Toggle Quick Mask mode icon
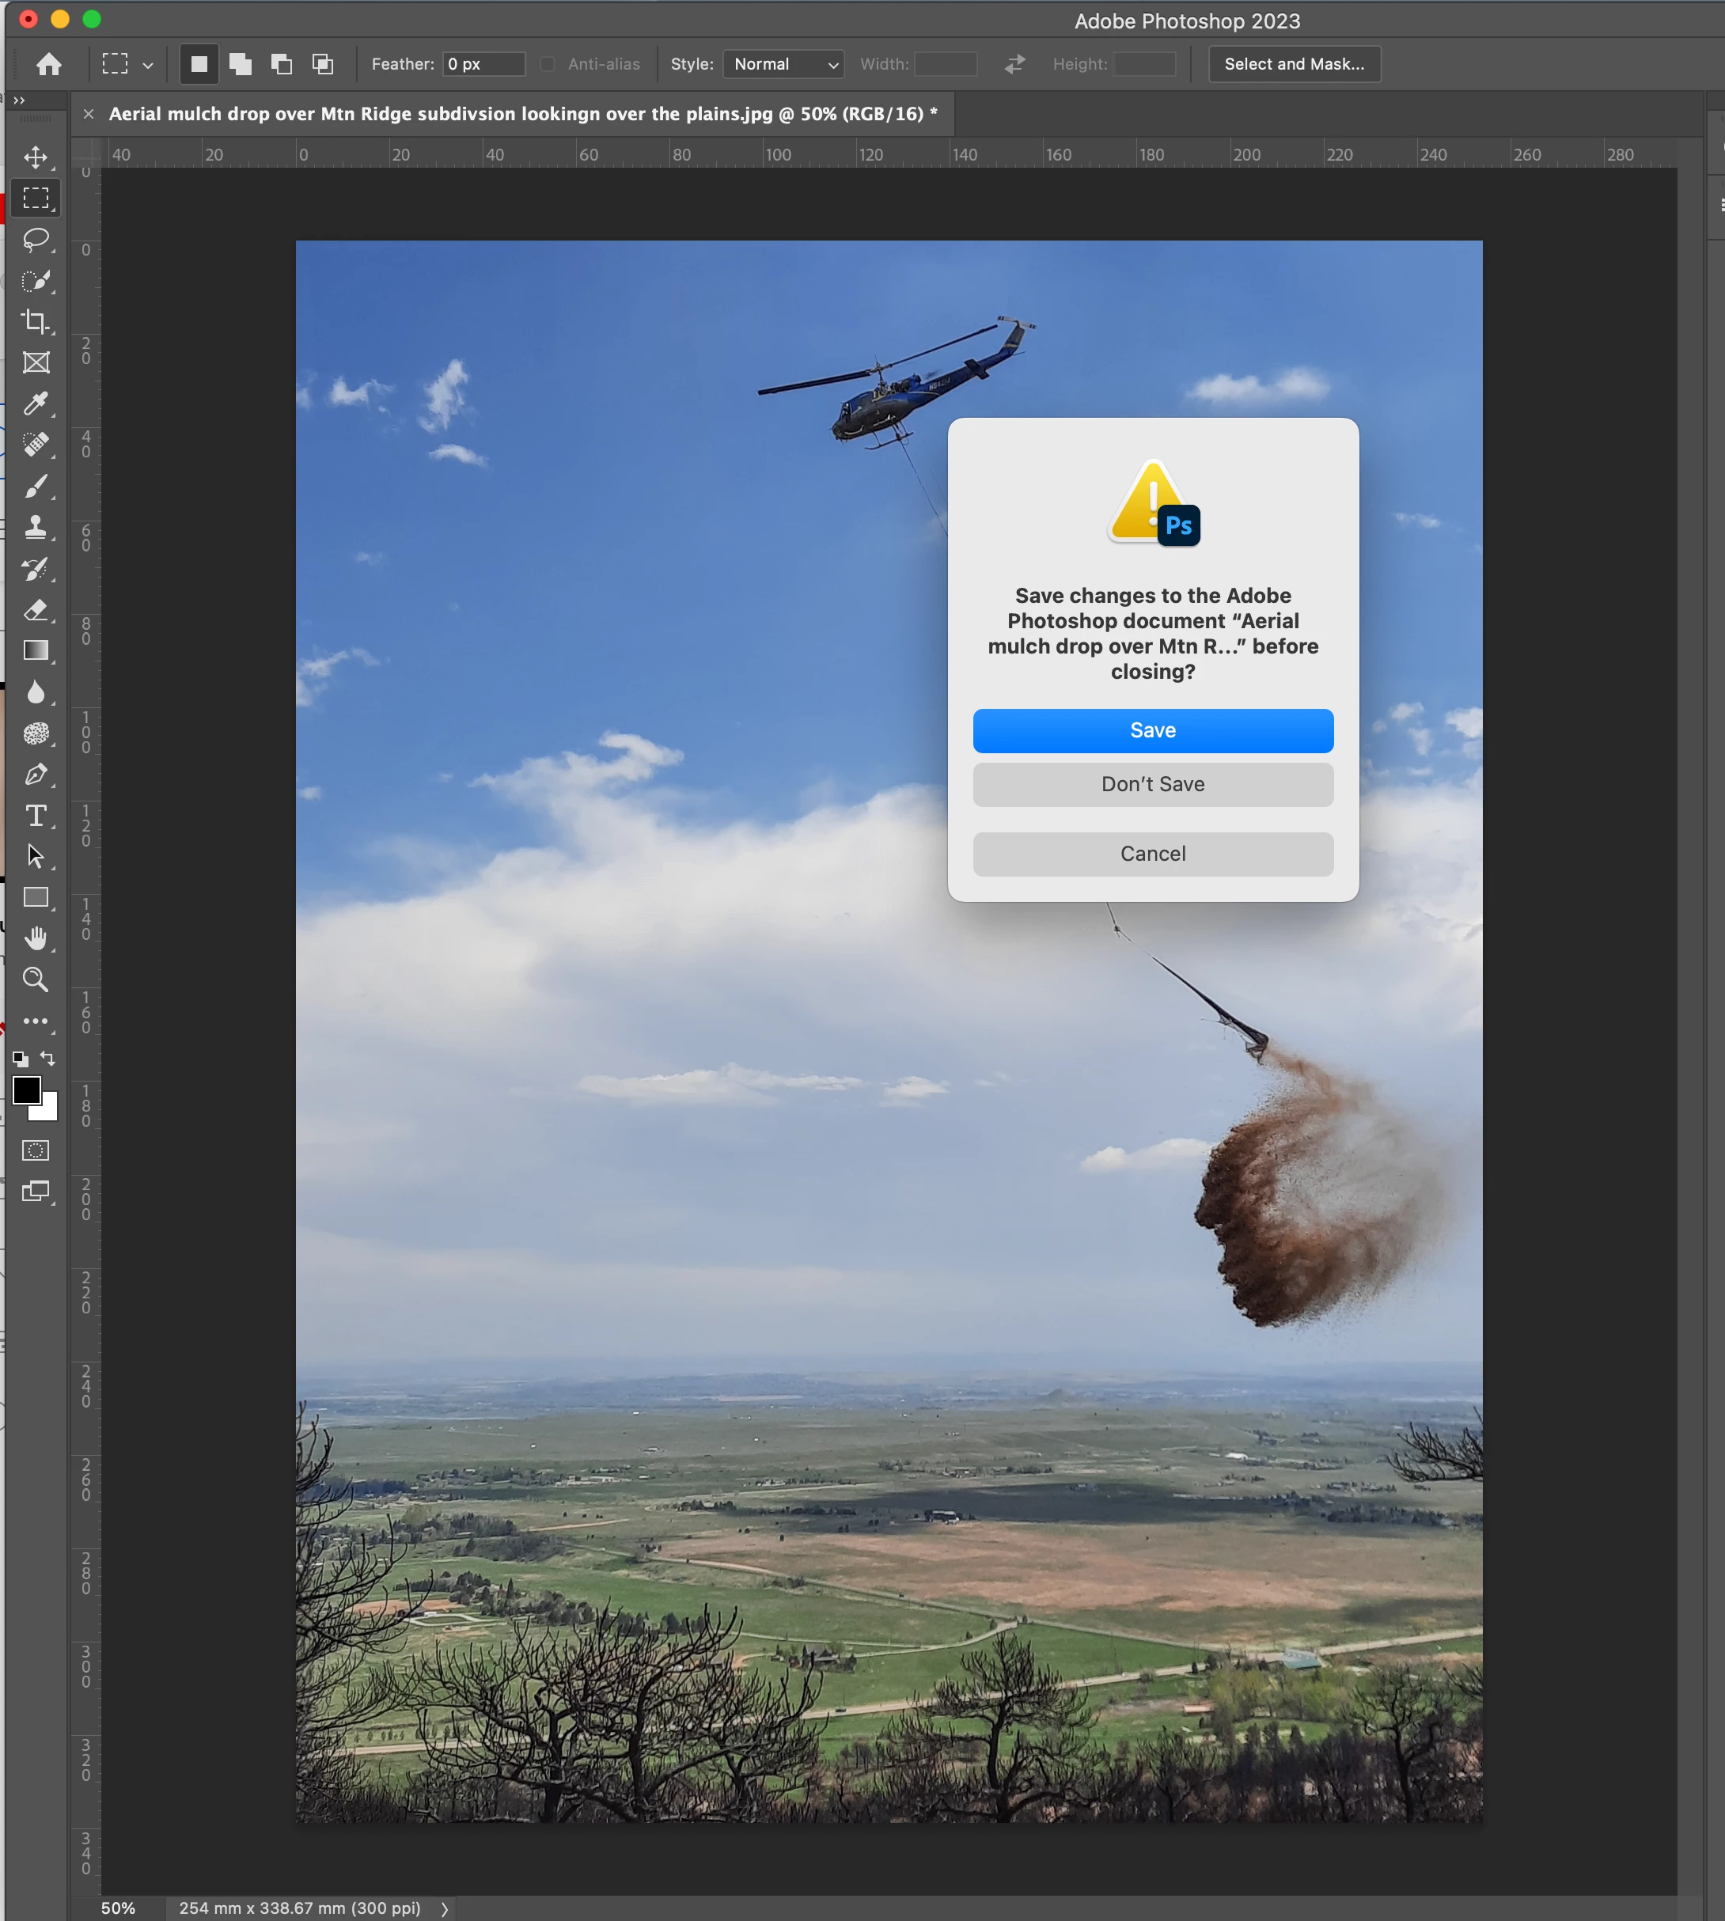 click(x=36, y=1150)
